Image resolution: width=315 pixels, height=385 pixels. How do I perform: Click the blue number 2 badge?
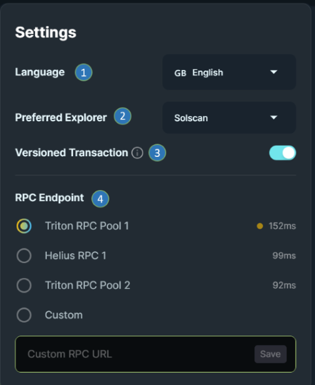coord(122,116)
